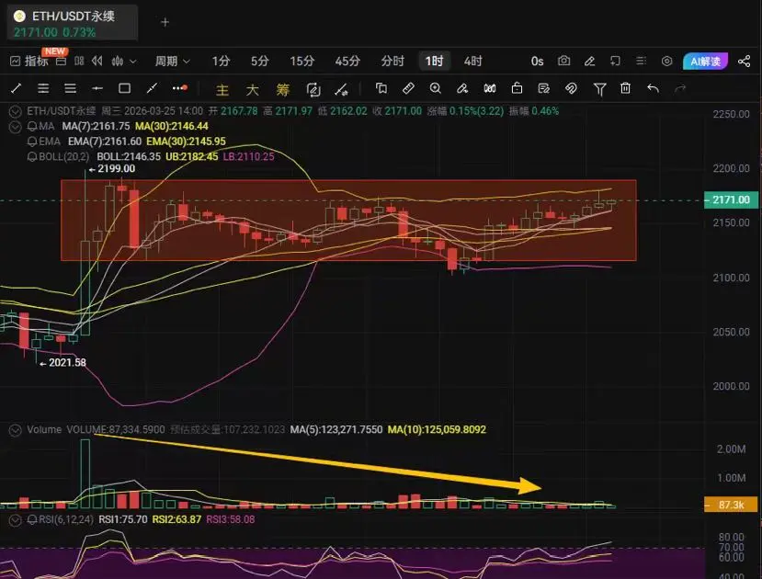Open the 周期 period dropdown
762x579 pixels.
coord(172,62)
